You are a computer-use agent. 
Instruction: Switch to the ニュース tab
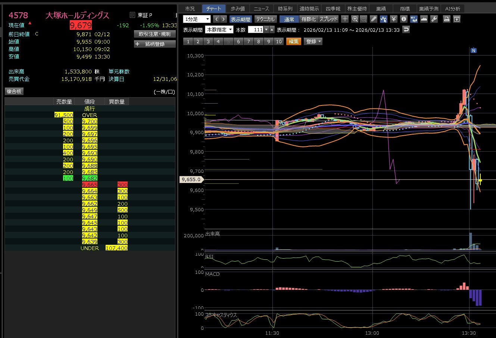coord(261,9)
